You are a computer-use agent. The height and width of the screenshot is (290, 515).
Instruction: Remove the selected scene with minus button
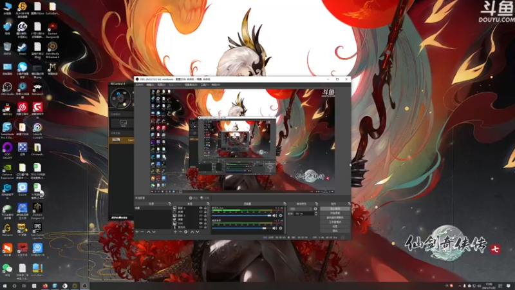click(x=142, y=232)
